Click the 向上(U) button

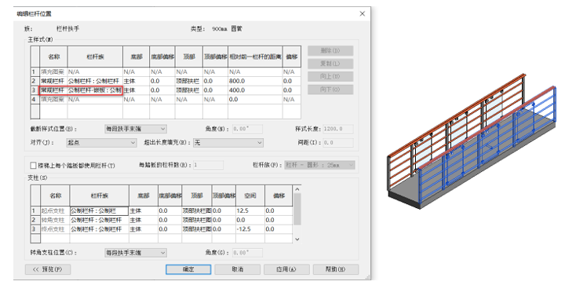point(330,76)
